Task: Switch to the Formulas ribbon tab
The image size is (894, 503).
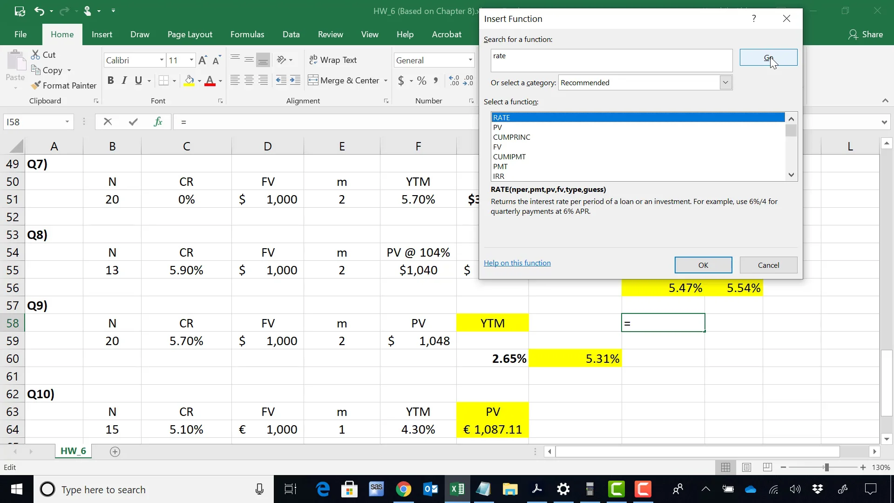Action: (247, 34)
